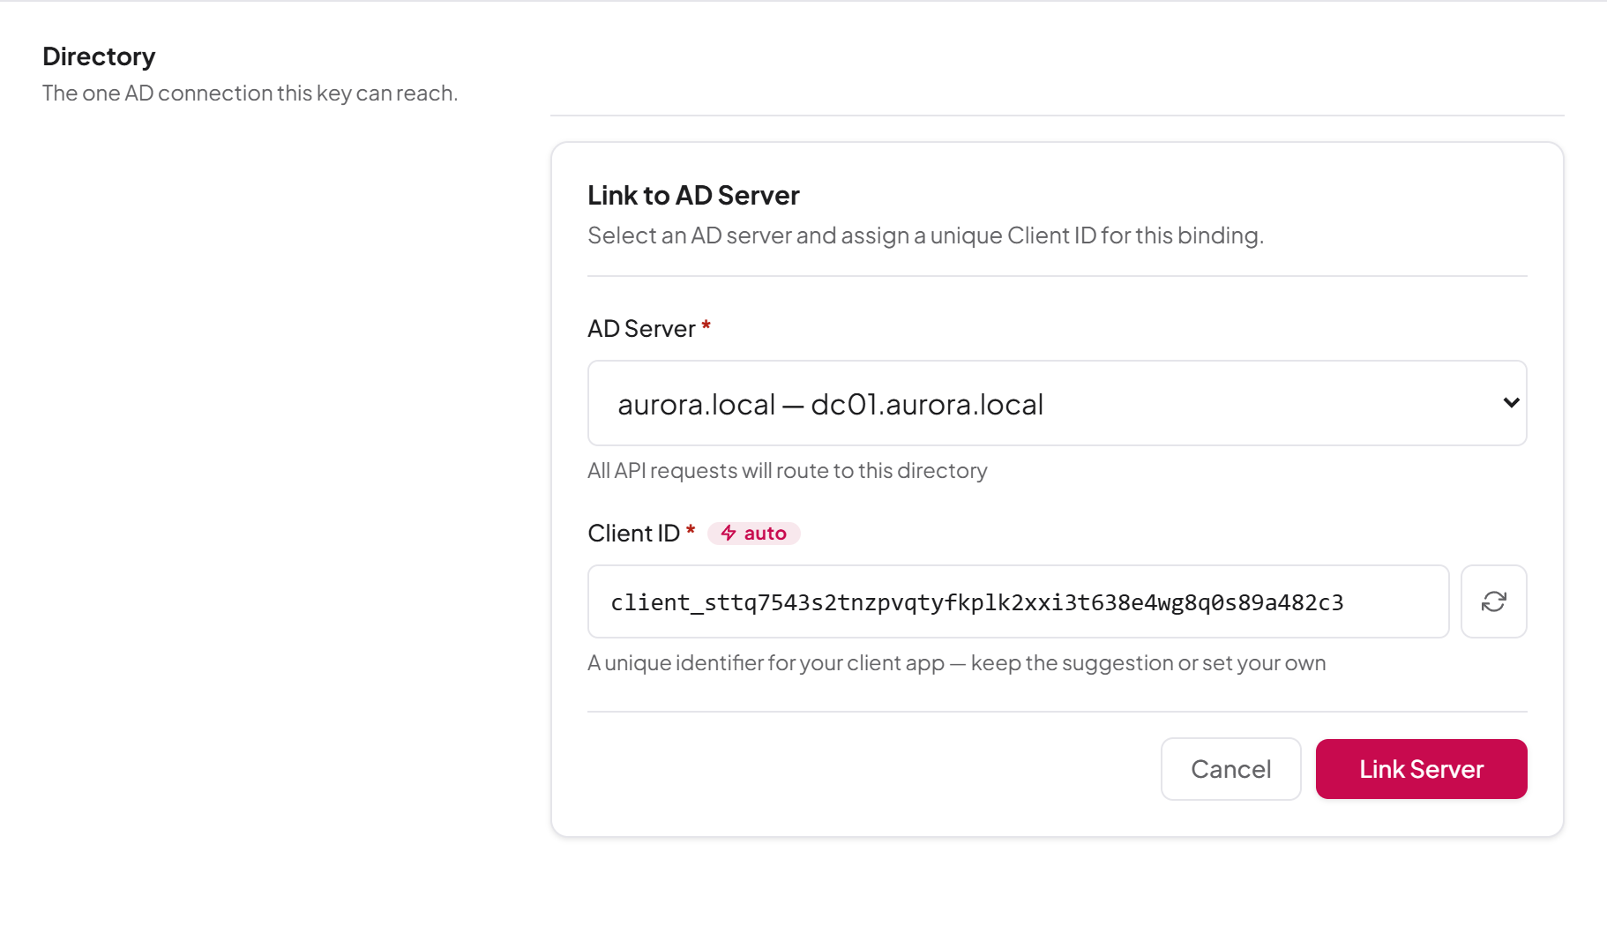
Task: Click 'A unique identifier for your client app' helper text
Action: point(957,663)
